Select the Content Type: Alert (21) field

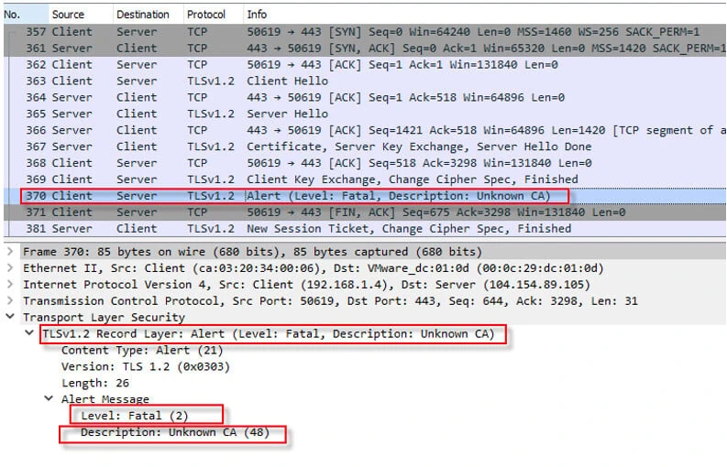(126, 351)
